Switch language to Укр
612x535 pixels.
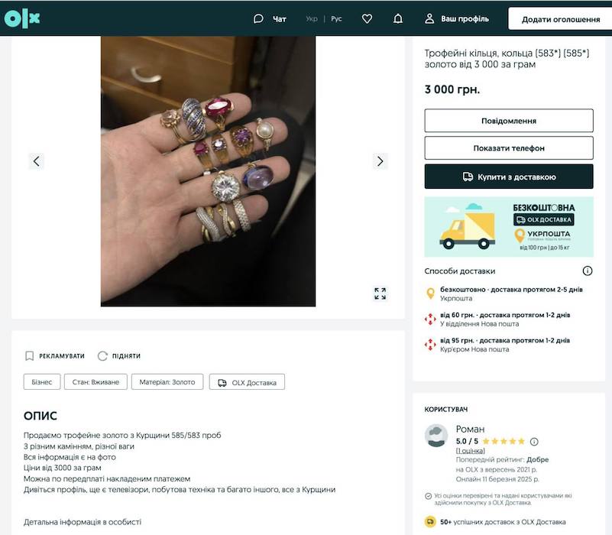click(312, 19)
